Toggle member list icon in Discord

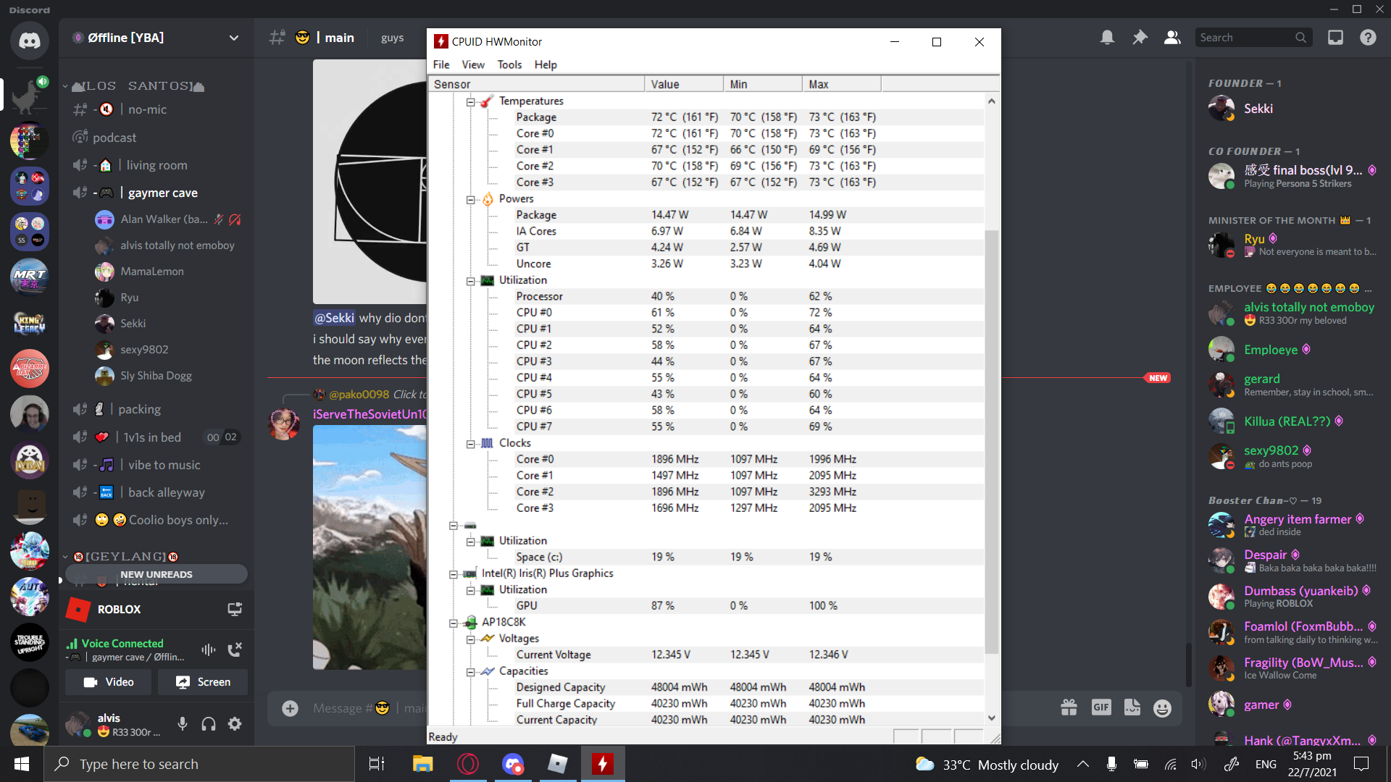[1172, 38]
